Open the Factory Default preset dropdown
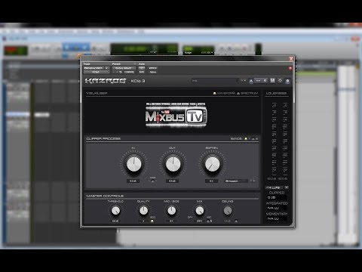 coord(124,68)
